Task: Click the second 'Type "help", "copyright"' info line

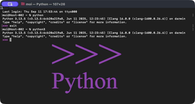Action: pyautogui.click(x=65, y=36)
